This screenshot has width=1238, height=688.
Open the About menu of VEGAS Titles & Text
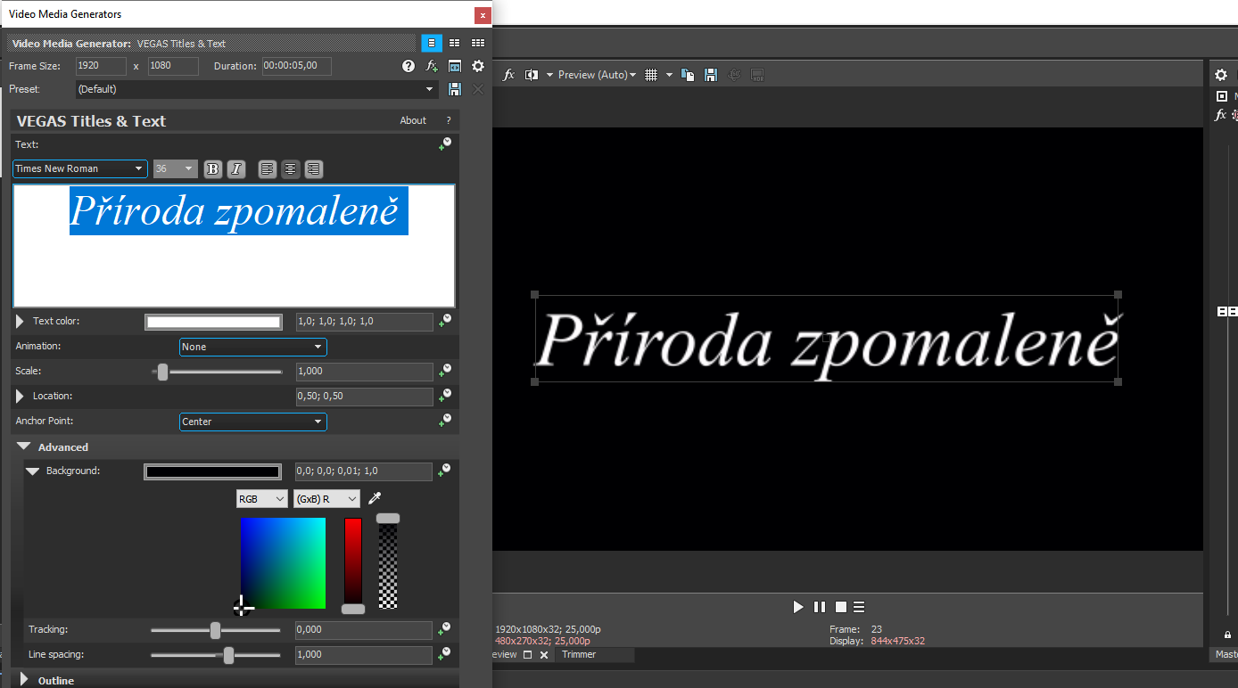click(413, 120)
